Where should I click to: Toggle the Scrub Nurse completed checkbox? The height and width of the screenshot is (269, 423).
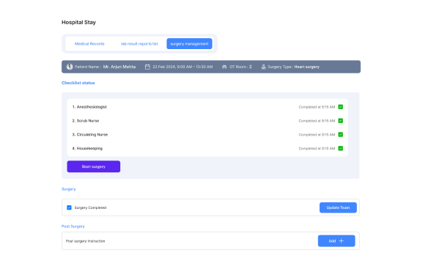[340, 121]
